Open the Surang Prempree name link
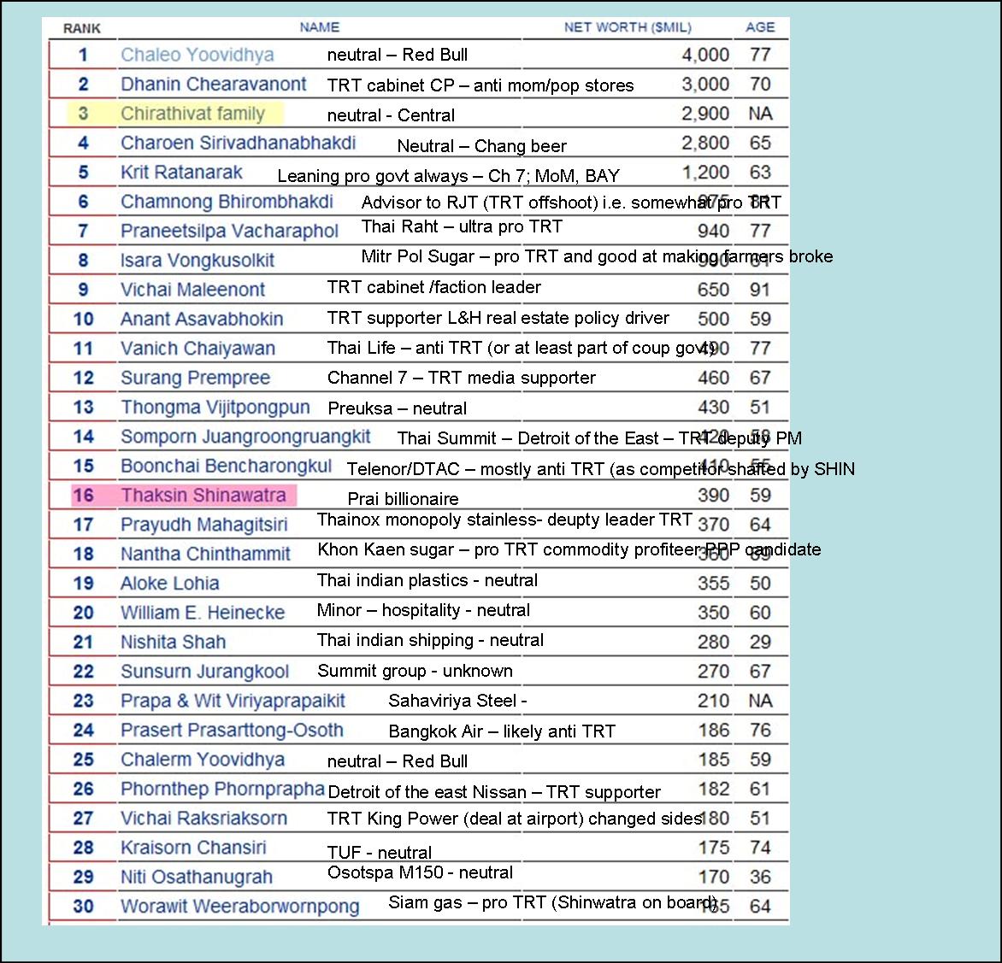1002x963 pixels. [196, 378]
